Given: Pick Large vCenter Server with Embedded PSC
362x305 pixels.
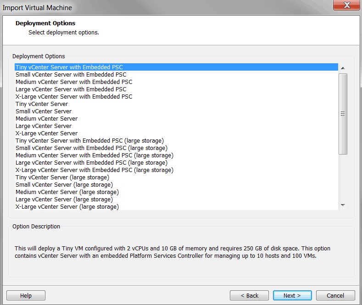Looking at the screenshot, I should click(71, 89).
